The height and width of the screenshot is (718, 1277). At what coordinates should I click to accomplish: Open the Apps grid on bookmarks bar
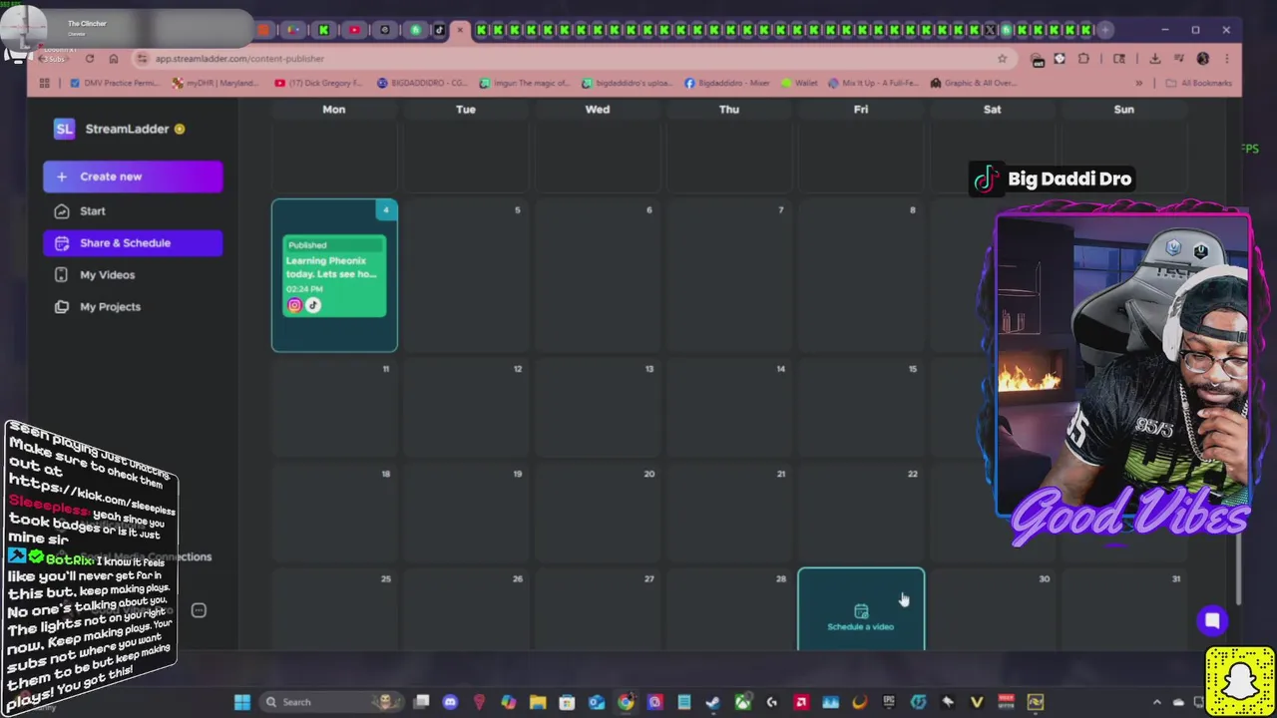[x=44, y=83]
